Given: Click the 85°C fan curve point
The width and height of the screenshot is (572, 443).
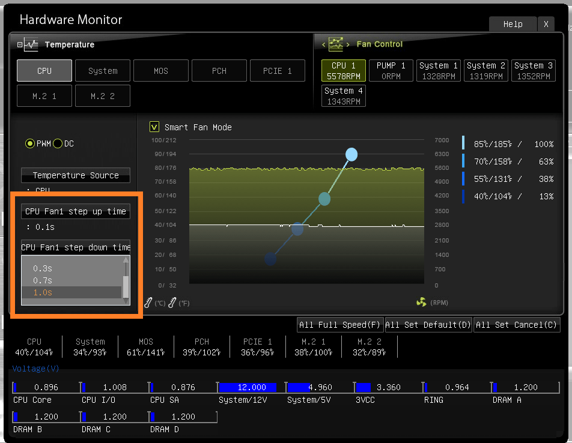Looking at the screenshot, I should 351,154.
